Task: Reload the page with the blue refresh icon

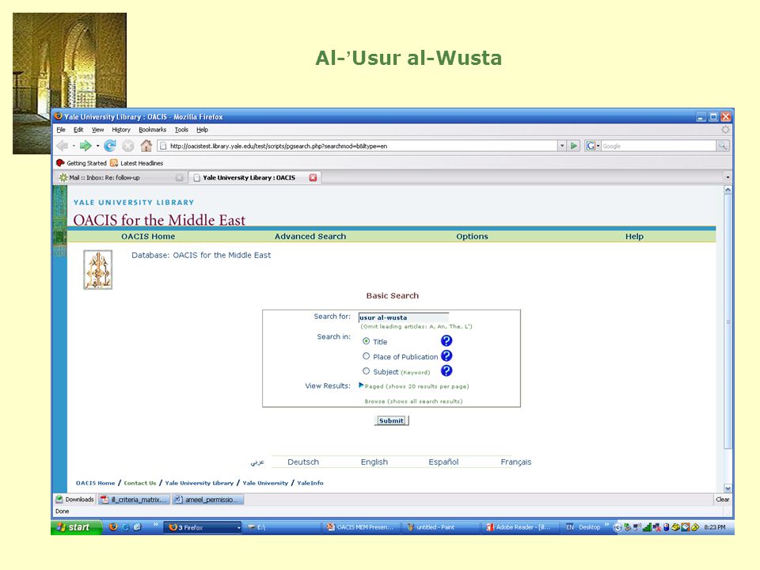Action: point(110,146)
